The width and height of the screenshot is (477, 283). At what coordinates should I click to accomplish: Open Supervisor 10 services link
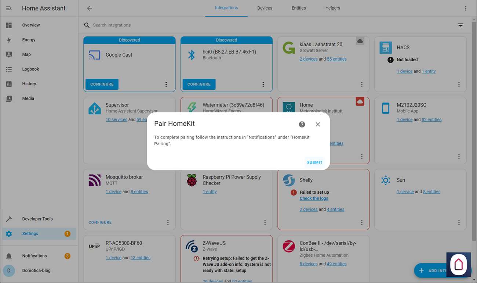[116, 119]
